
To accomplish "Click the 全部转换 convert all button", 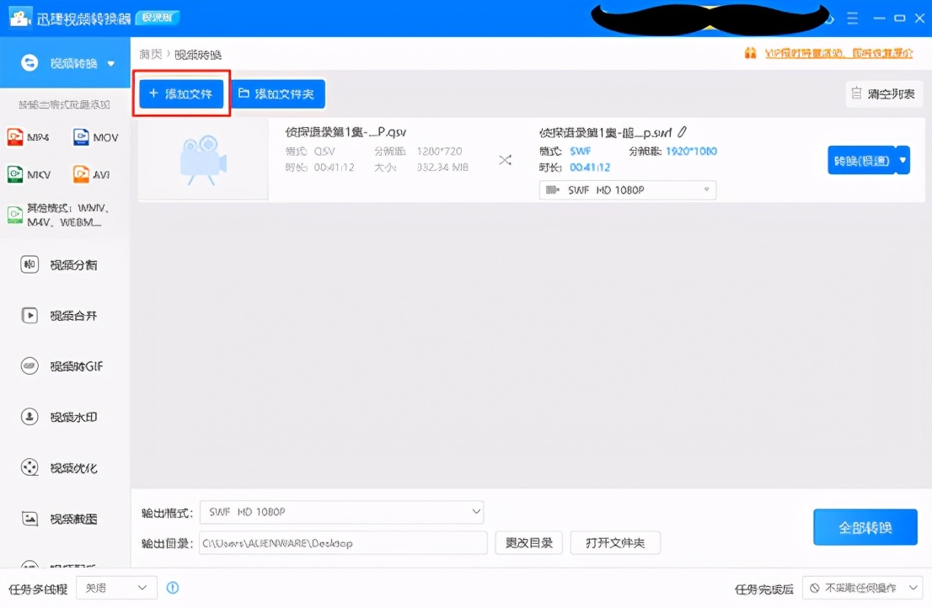I will tap(865, 527).
